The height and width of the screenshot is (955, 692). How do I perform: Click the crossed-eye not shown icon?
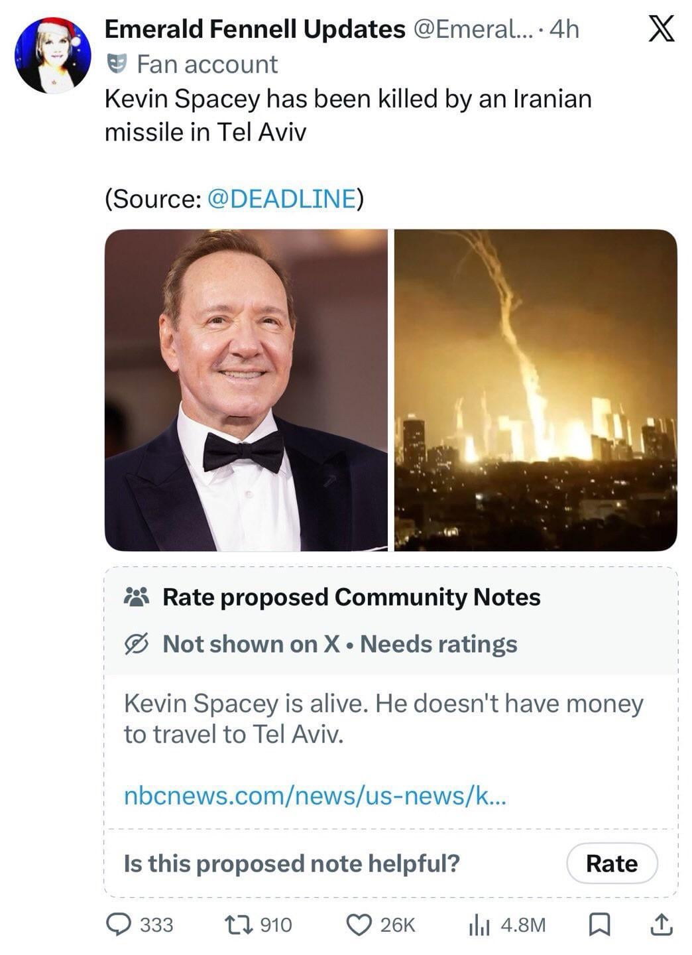[137, 644]
